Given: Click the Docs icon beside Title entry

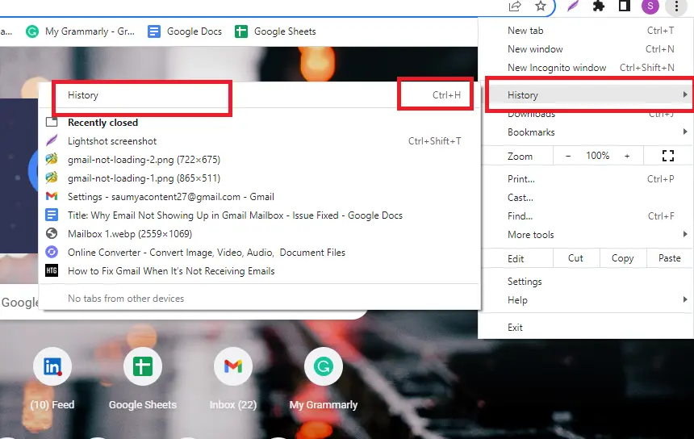Looking at the screenshot, I should pyautogui.click(x=52, y=215).
